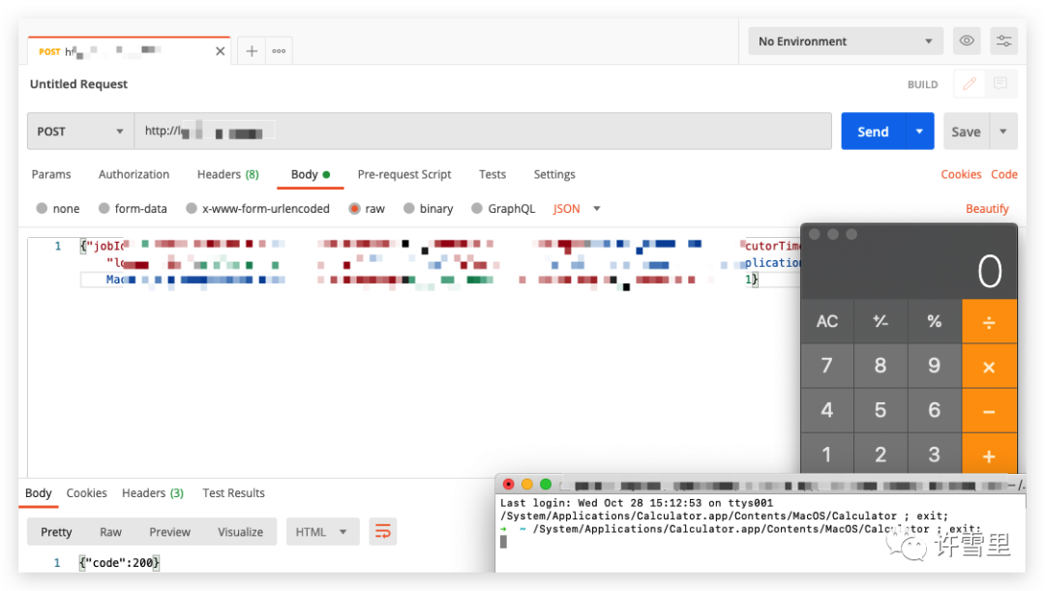Switch response view to Raw
The height and width of the screenshot is (591, 1045).
point(110,532)
